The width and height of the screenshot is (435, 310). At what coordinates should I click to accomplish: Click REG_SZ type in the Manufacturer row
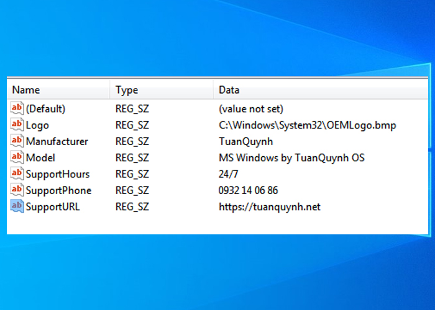point(132,141)
